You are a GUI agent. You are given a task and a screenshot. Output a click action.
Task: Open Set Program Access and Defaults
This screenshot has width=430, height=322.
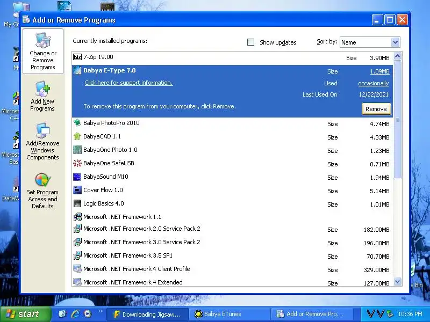(x=42, y=191)
